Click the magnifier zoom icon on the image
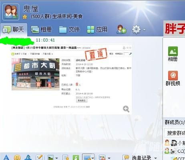This screenshot has width=185, height=160. click(x=126, y=109)
